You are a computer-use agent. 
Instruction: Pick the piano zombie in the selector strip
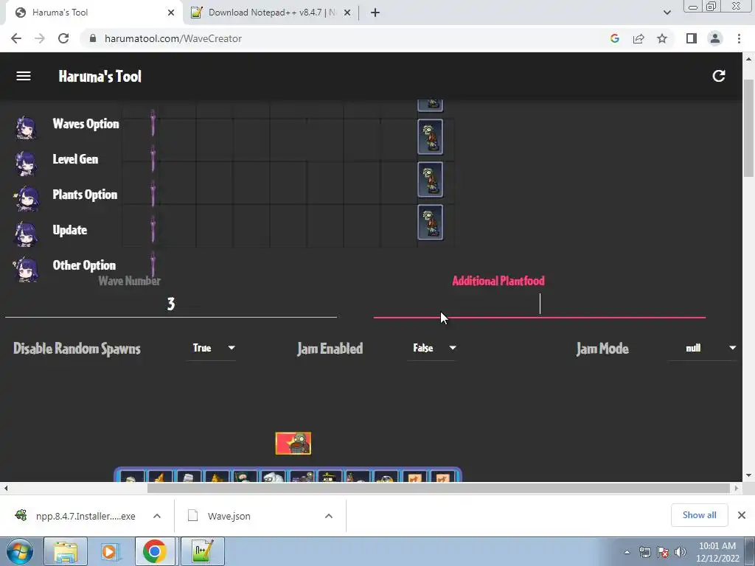[302, 477]
